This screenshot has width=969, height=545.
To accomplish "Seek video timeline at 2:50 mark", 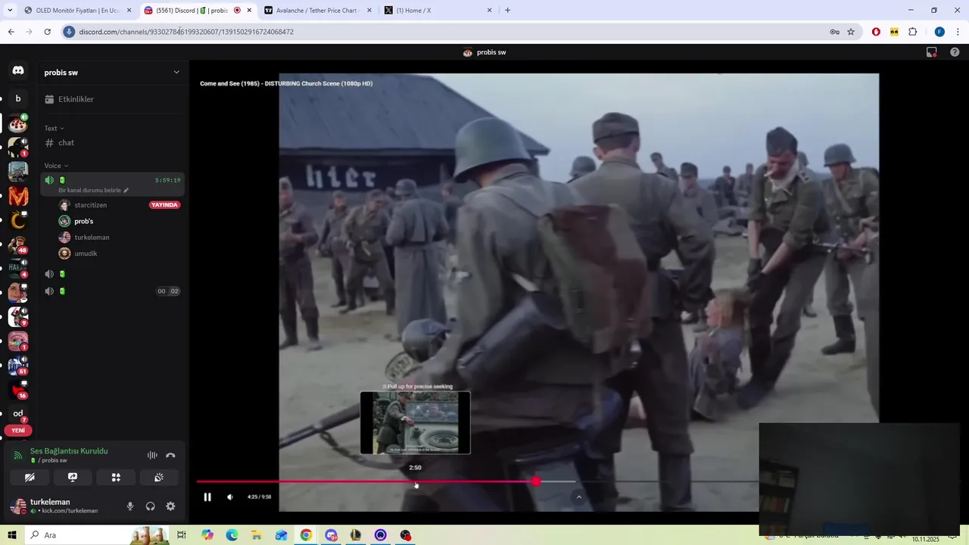I will click(x=415, y=481).
